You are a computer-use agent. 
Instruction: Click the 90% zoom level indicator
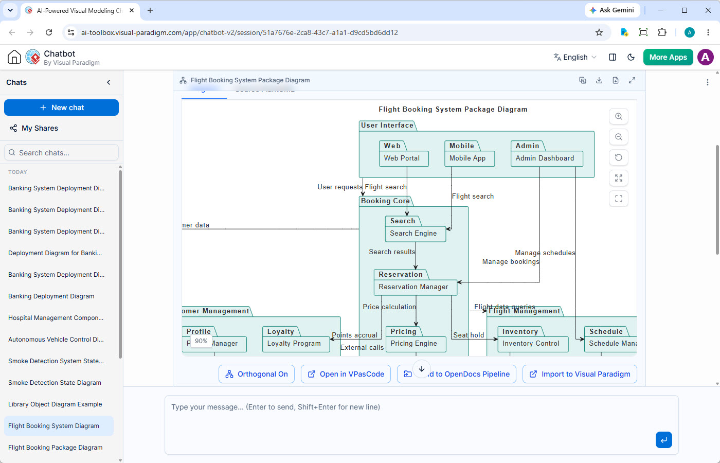pos(202,341)
